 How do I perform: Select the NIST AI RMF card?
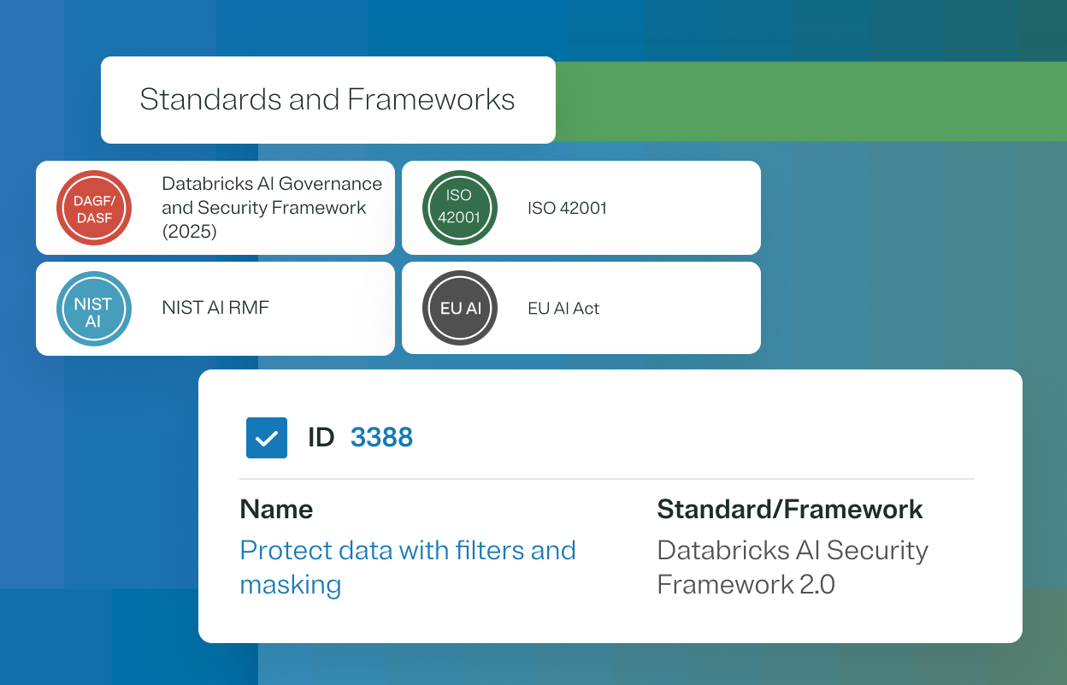point(215,309)
